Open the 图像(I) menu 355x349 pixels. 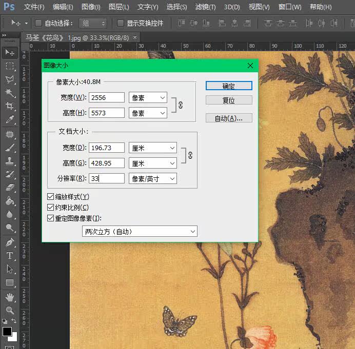click(x=91, y=7)
